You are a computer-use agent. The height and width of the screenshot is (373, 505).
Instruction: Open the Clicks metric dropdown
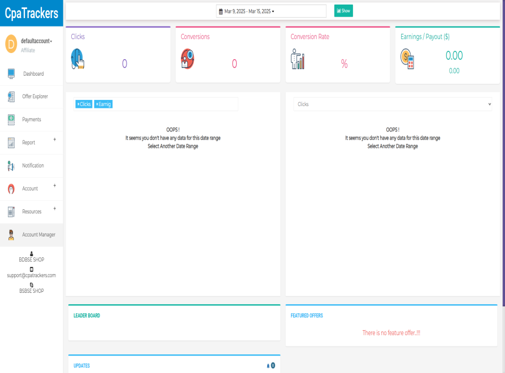[393, 104]
